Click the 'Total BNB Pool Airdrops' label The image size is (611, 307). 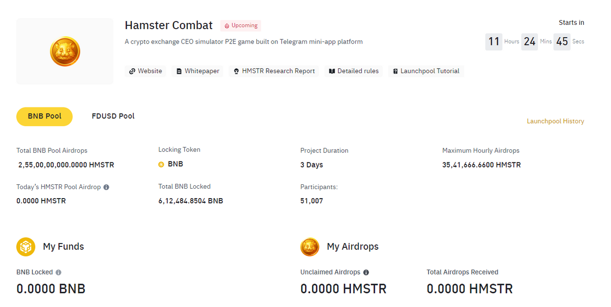pos(52,150)
